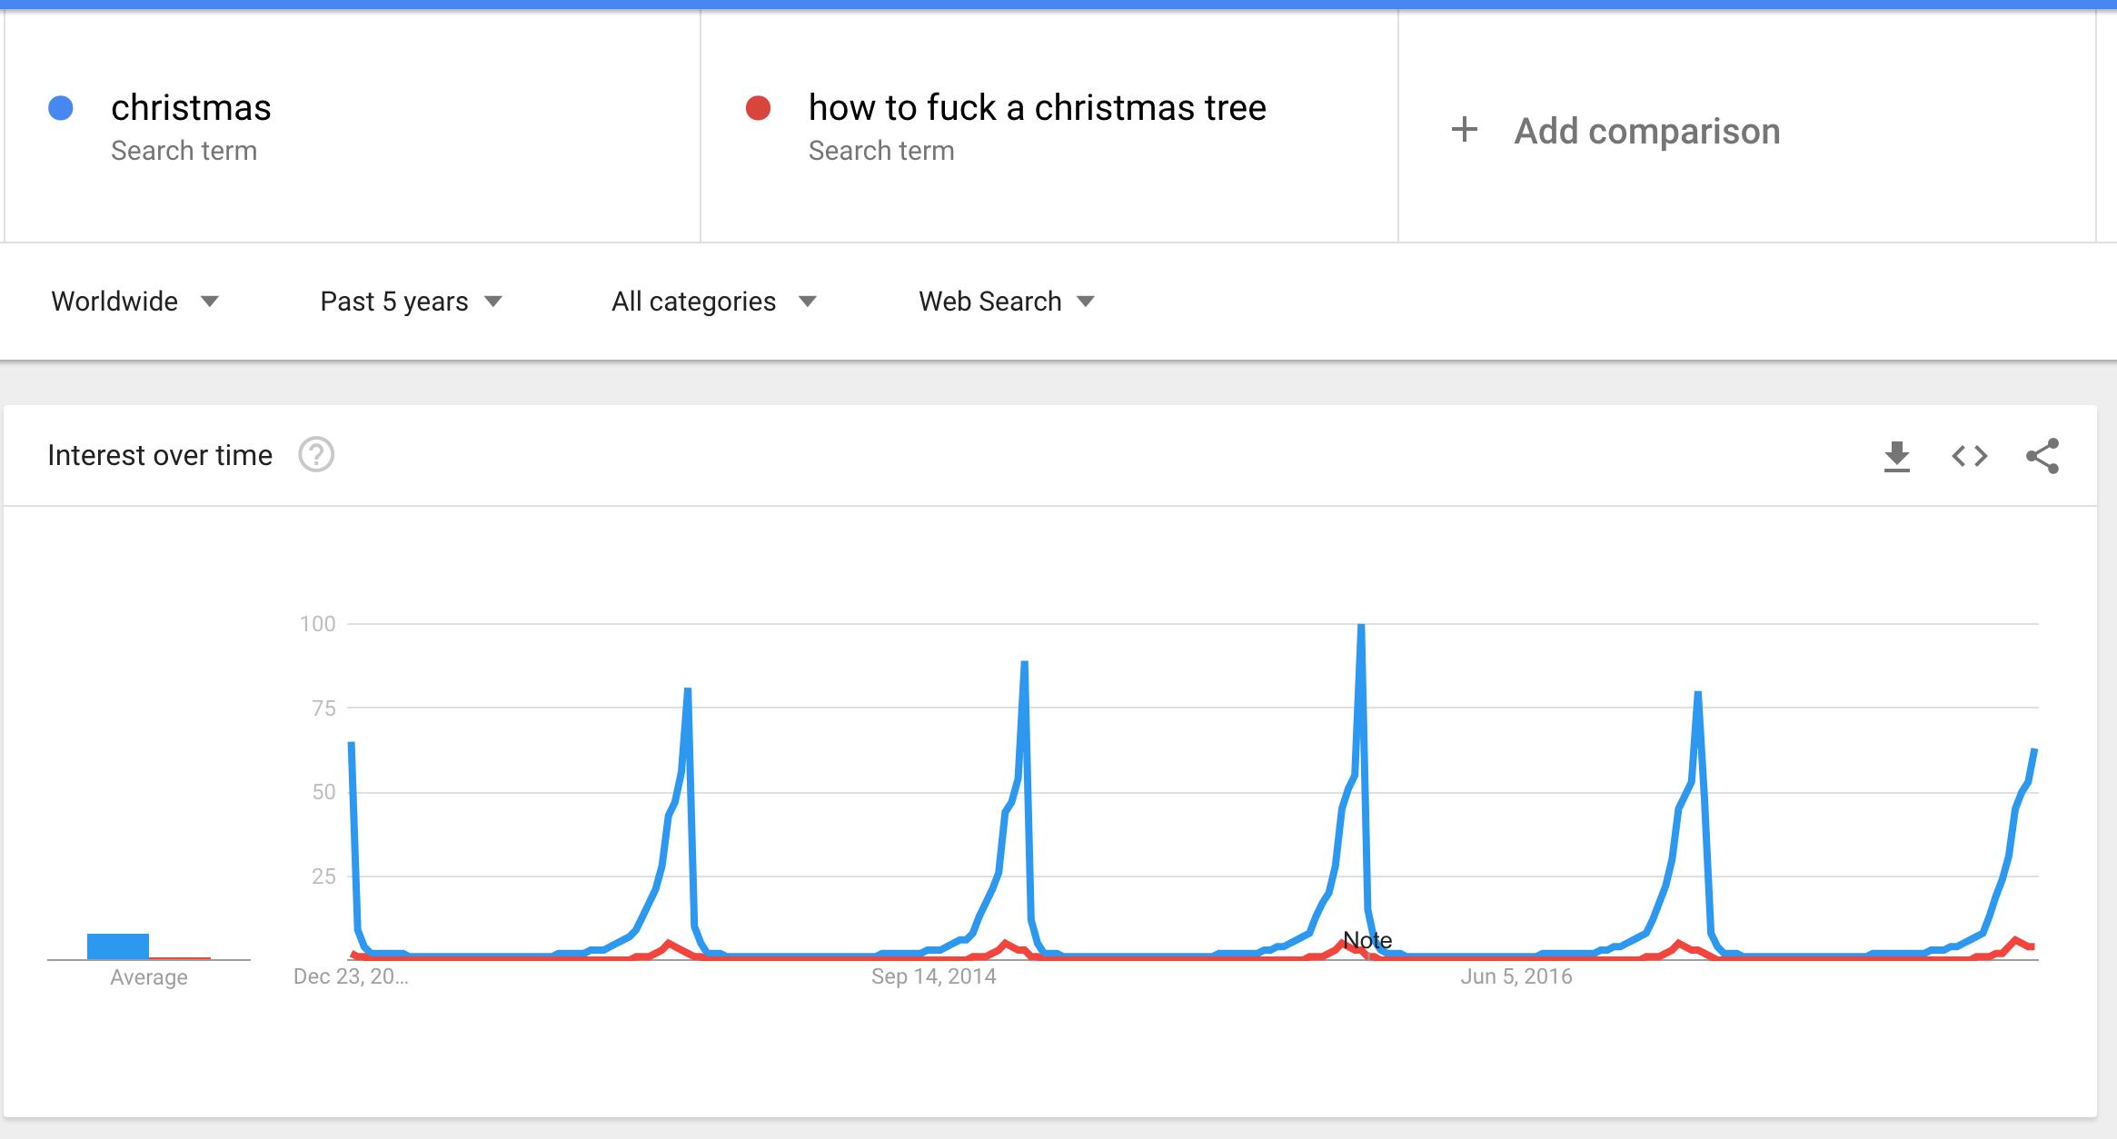Viewport: 2117px width, 1139px height.
Task: Click the Note label on the chart
Action: coord(1368,941)
